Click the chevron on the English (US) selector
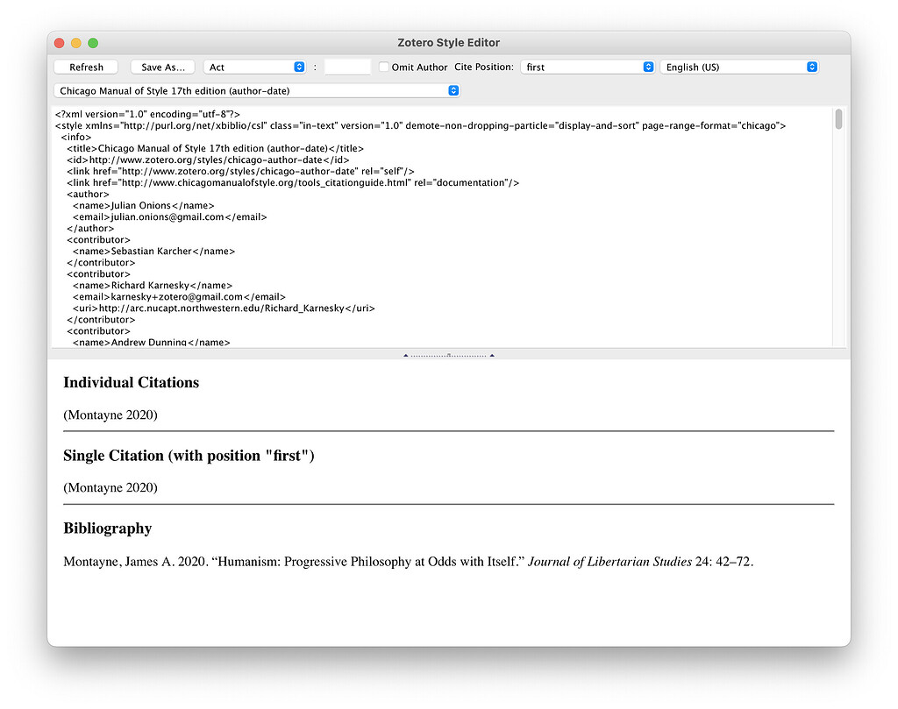Image resolution: width=898 pixels, height=709 pixels. pos(812,66)
